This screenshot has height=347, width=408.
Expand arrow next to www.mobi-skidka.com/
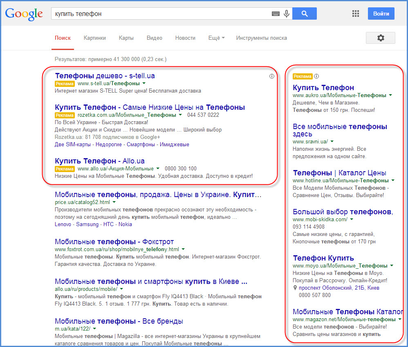point(352,219)
